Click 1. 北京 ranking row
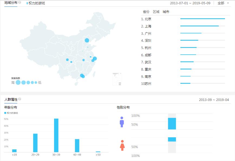This screenshot has width=235, height=161. coord(183,19)
